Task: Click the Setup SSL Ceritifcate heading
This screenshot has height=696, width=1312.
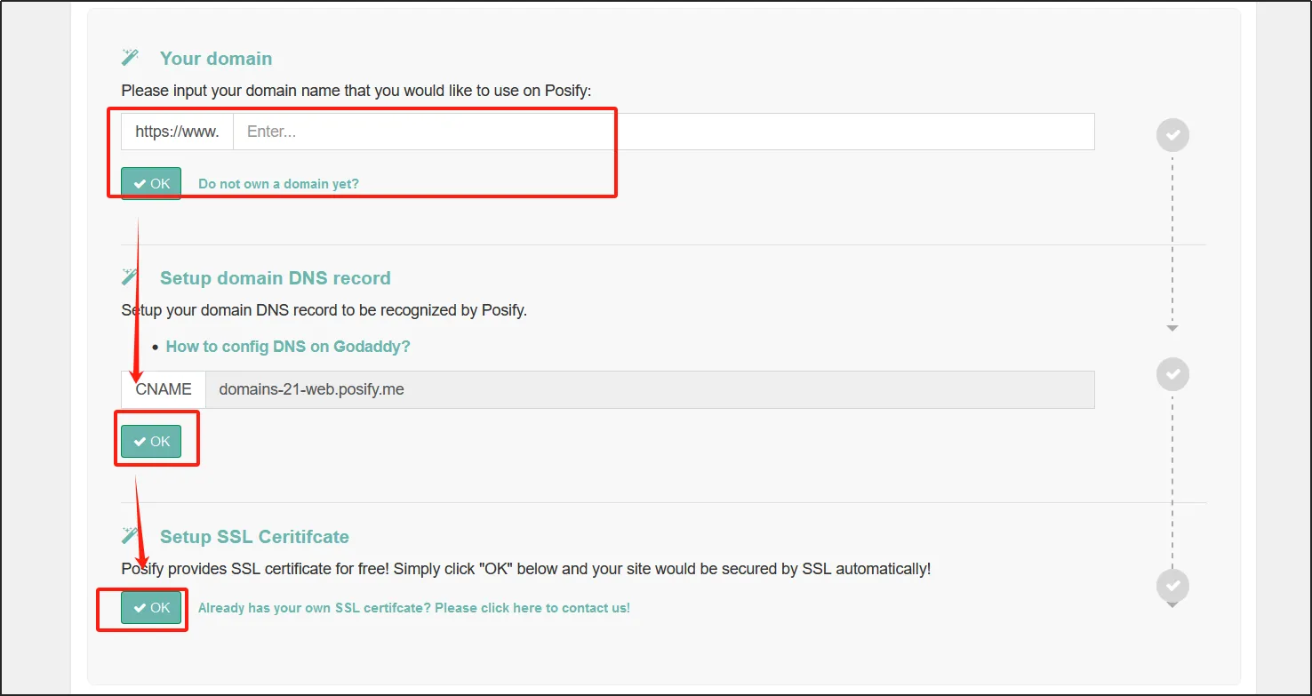Action: coord(254,537)
